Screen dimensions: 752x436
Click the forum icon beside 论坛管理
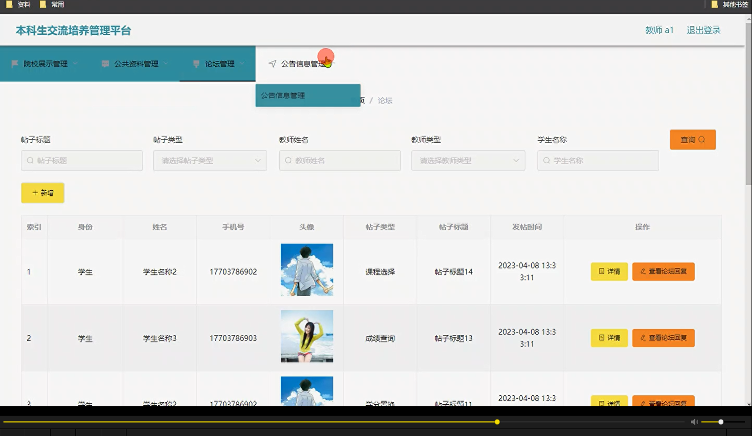(x=195, y=63)
